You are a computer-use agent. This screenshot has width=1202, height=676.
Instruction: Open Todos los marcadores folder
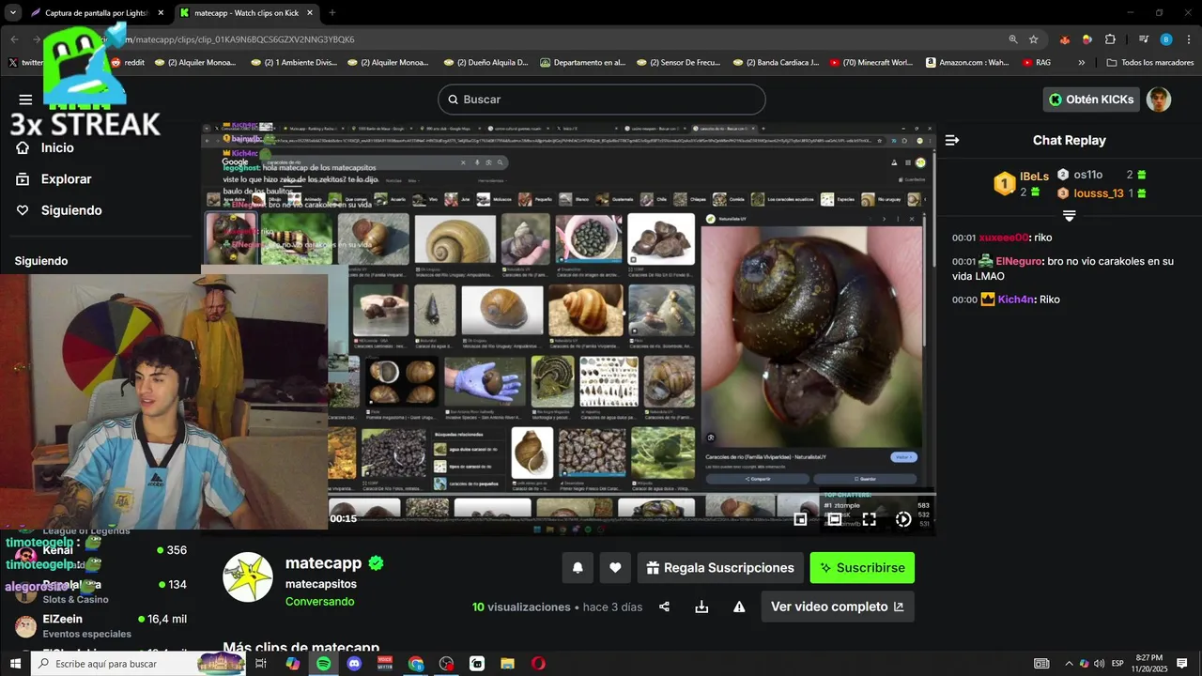(1150, 62)
